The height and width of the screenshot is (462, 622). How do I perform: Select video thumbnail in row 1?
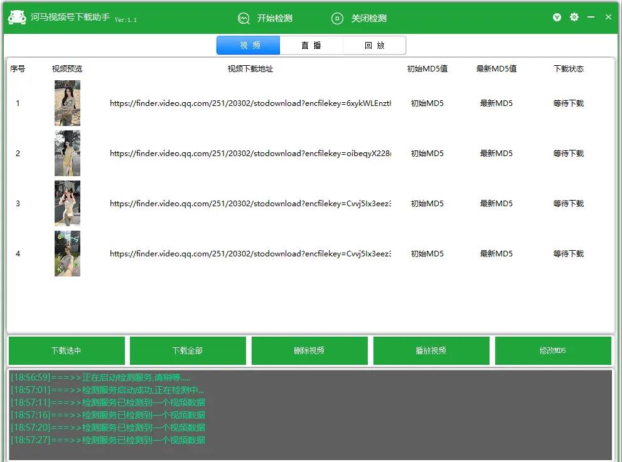pyautogui.click(x=67, y=103)
